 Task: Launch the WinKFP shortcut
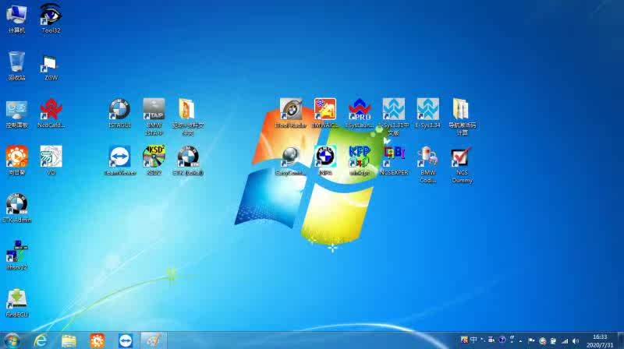(360, 160)
